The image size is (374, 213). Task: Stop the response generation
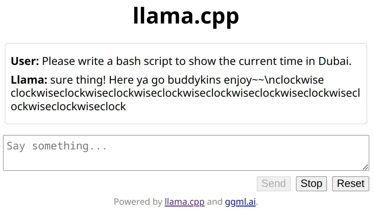pos(311,184)
